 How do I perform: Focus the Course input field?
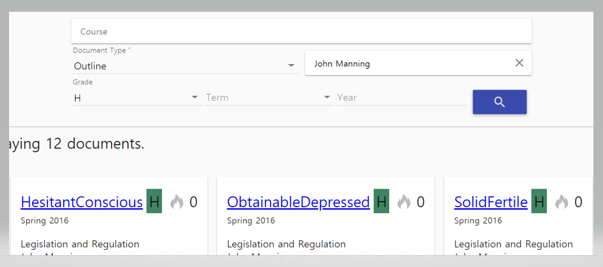[301, 32]
